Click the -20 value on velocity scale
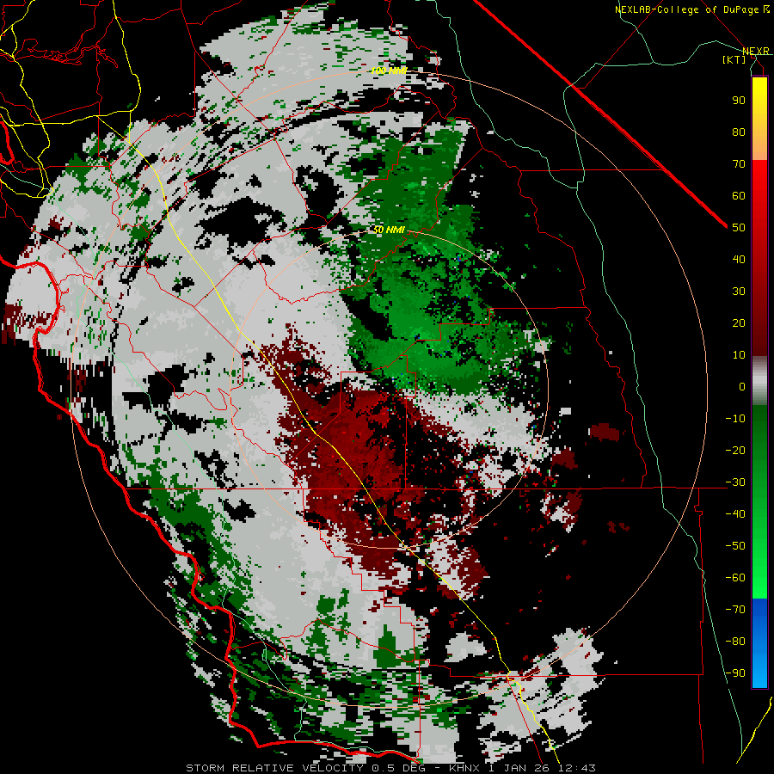Viewport: 774px width, 774px height. pos(735,450)
